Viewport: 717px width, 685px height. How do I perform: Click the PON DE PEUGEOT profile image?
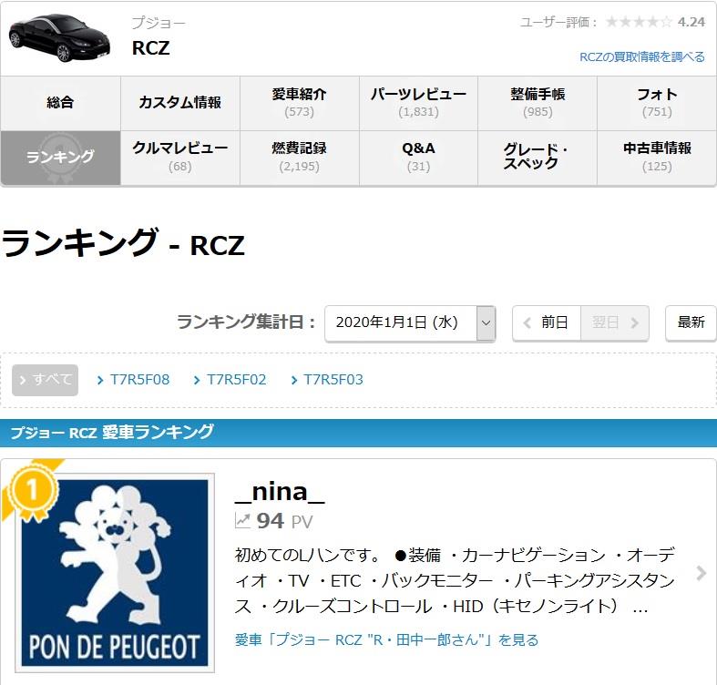[x=115, y=573]
